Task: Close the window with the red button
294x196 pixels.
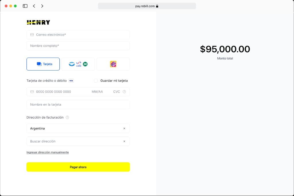Action: tap(6, 6)
